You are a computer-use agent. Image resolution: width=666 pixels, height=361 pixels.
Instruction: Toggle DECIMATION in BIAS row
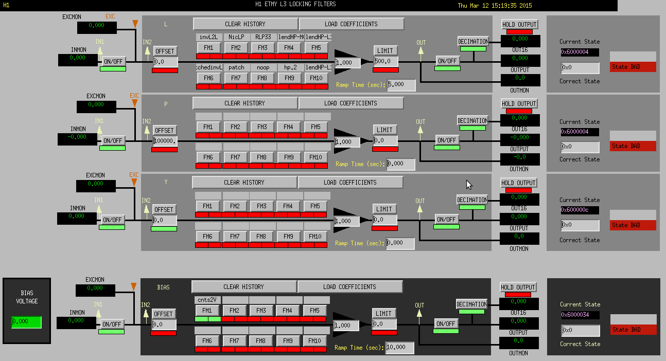pos(472,304)
